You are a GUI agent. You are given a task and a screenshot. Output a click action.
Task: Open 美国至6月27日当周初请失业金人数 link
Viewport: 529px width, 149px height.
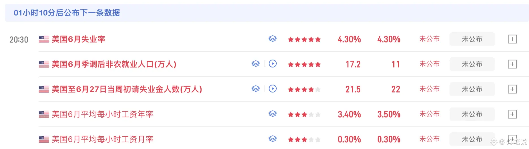tap(127, 89)
